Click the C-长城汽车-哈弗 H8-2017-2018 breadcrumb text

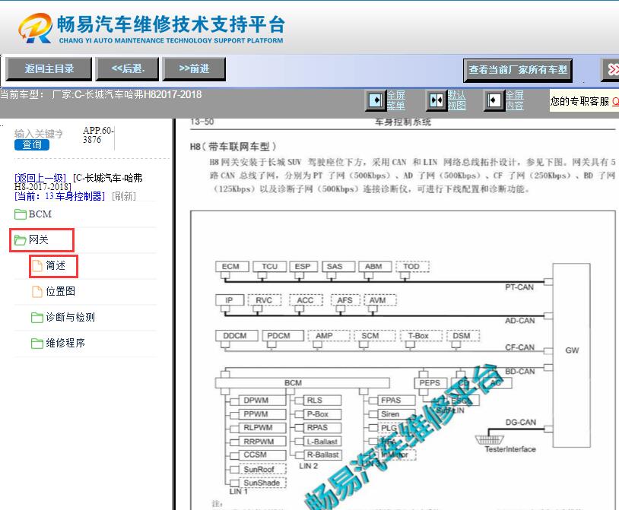coord(79,182)
